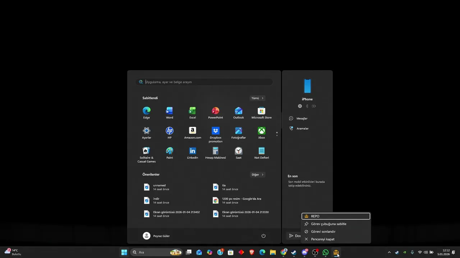Click the Start menu search field
Screen dimensions: 460x258
204,82
